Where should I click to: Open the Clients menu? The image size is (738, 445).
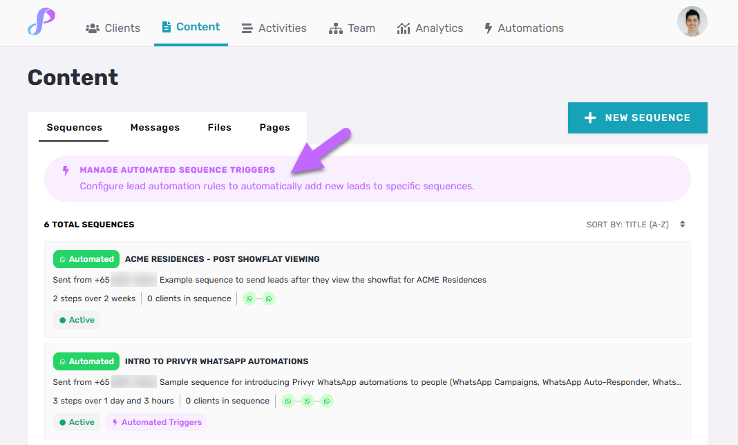coord(113,28)
